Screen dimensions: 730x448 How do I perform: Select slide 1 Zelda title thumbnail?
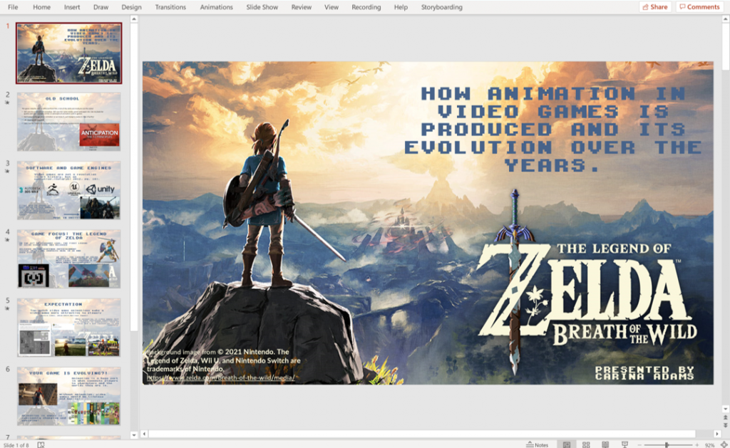pos(69,53)
